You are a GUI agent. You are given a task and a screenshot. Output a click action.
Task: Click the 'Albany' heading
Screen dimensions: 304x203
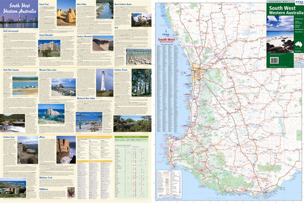pos(42,137)
